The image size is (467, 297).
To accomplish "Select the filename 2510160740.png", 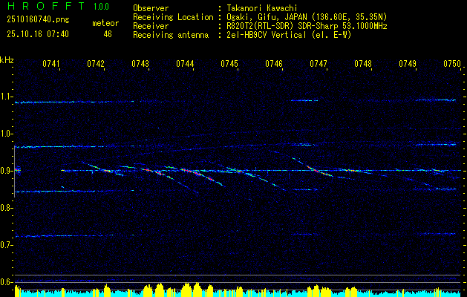I will tap(38, 20).
